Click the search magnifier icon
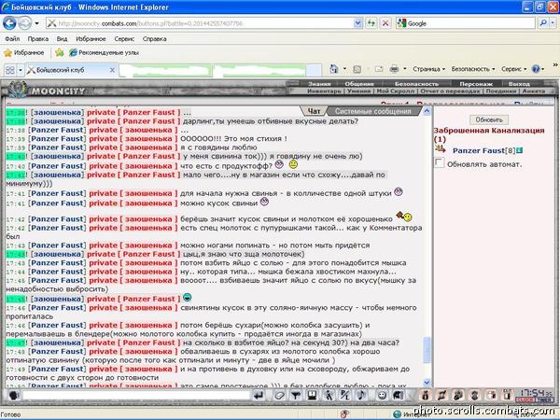The width and height of the screenshot is (560, 420). click(543, 23)
